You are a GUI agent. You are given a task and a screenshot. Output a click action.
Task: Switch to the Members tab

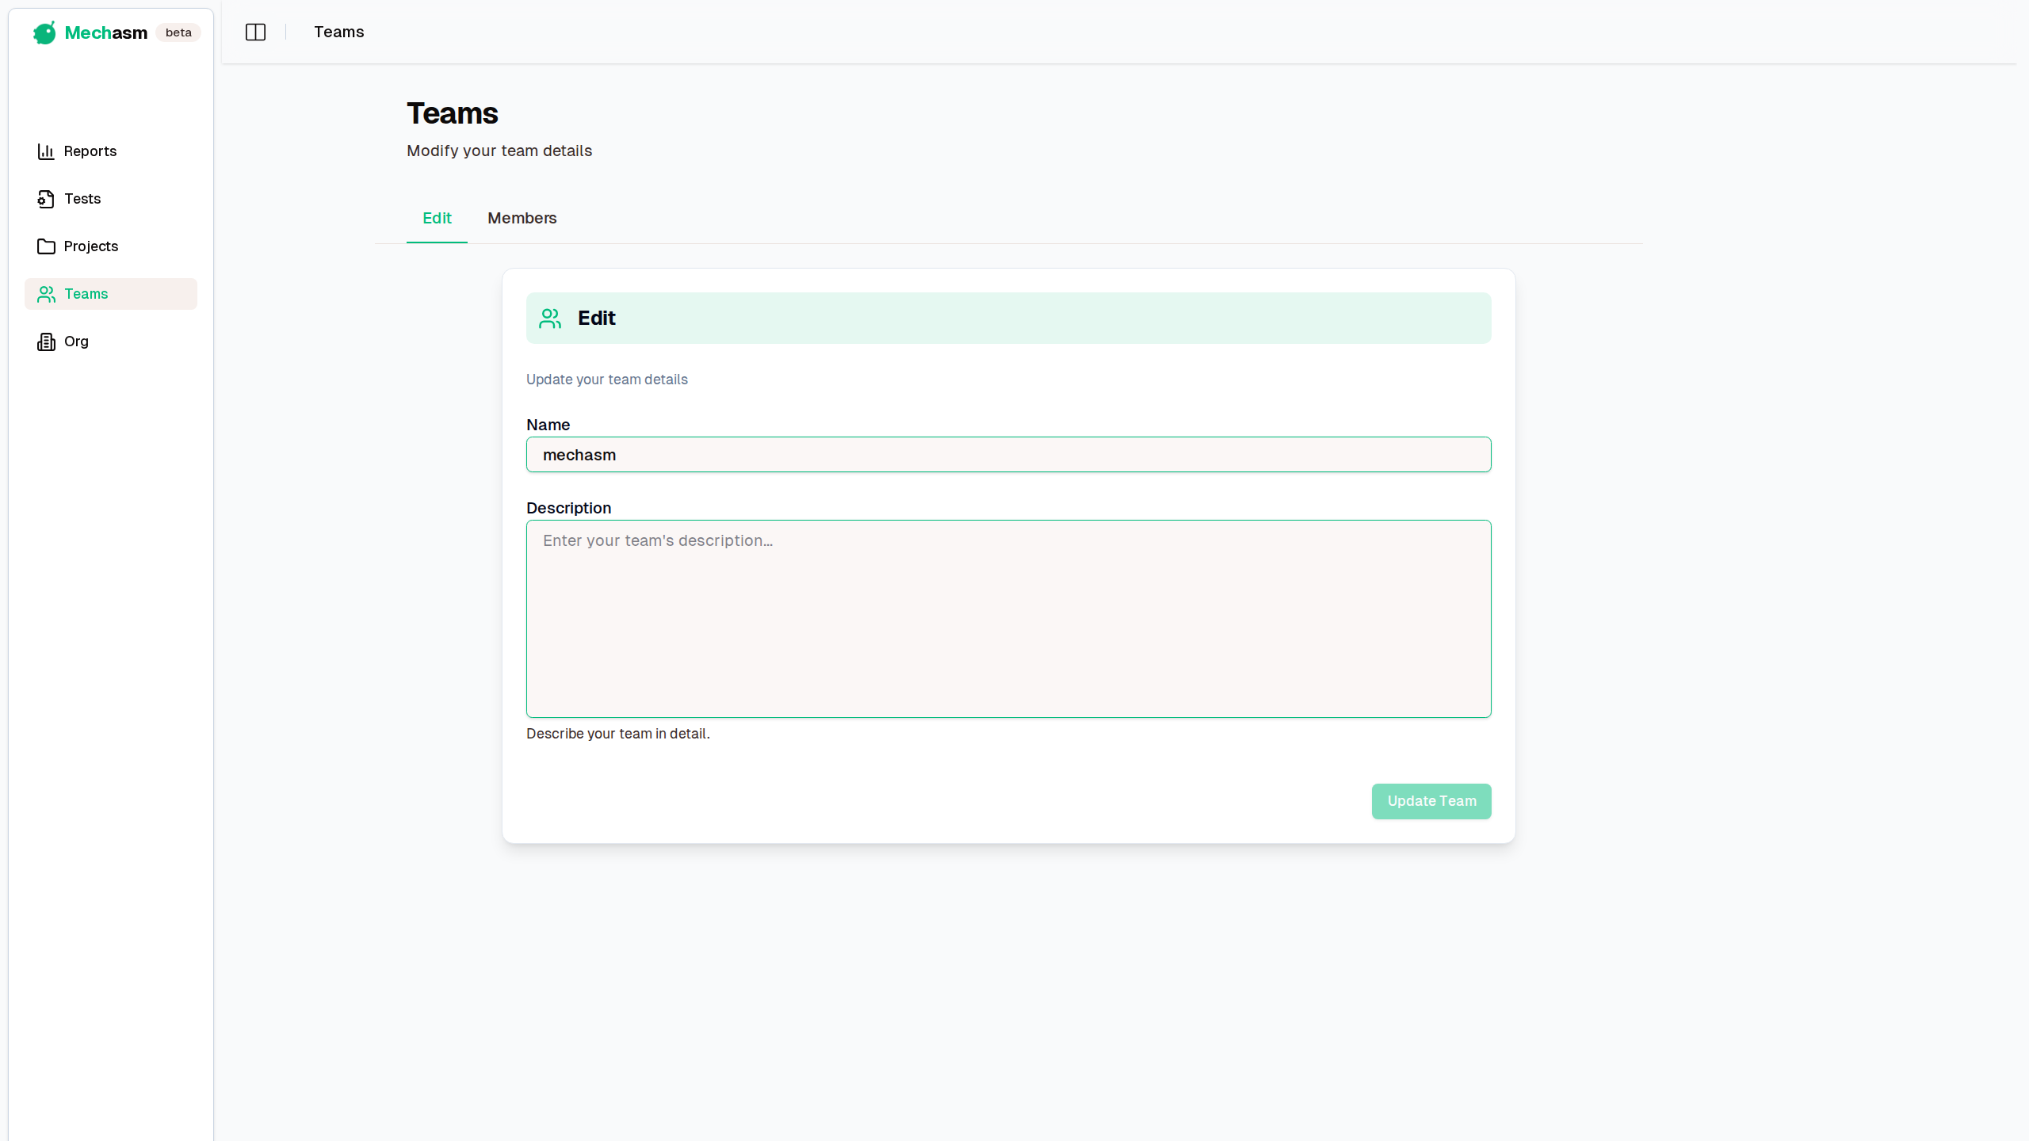click(x=522, y=218)
